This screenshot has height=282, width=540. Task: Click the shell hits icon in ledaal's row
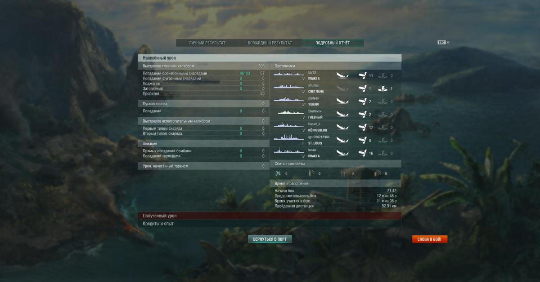[362, 153]
